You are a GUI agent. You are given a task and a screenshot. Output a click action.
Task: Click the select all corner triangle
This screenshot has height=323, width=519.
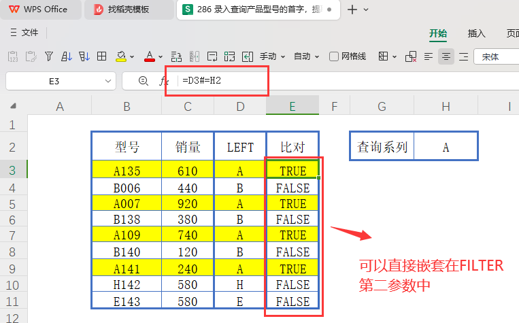tap(13, 106)
